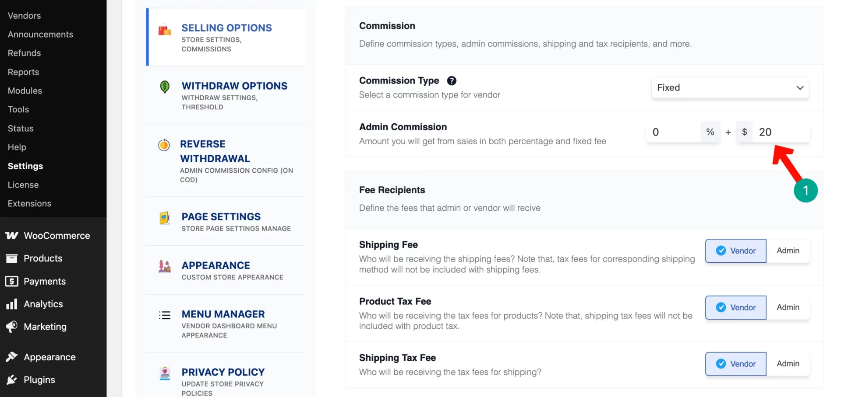
Task: Click the fixed dollar commission amount field
Action: click(x=781, y=132)
